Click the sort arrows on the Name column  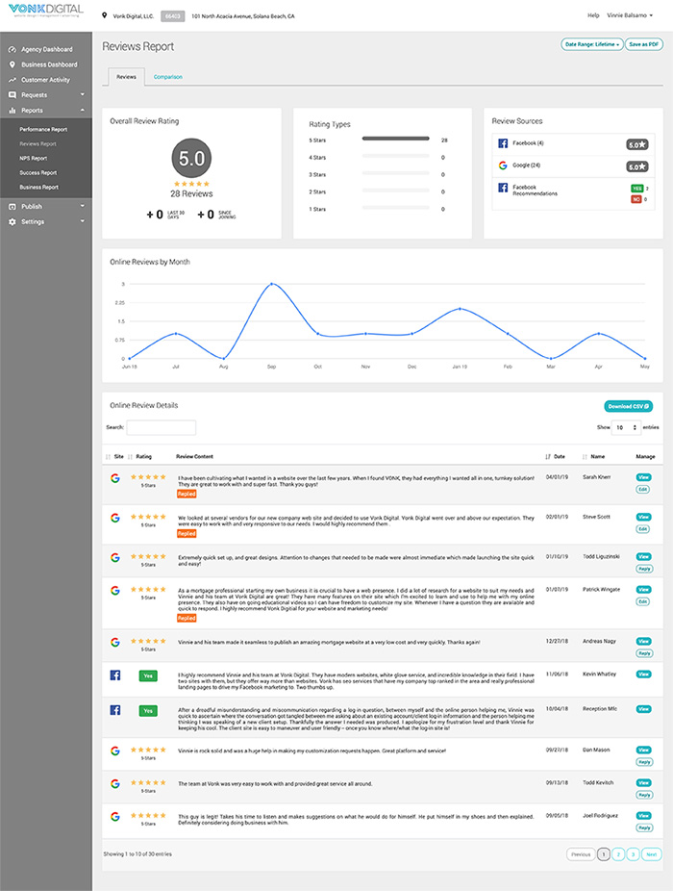click(x=585, y=457)
